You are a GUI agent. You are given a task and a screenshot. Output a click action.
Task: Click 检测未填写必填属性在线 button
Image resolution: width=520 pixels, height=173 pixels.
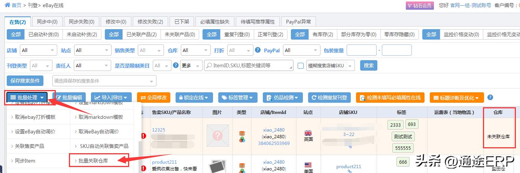pyautogui.click(x=390, y=98)
